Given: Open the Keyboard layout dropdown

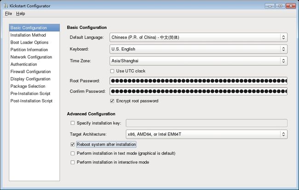Looking at the screenshot, I should [x=198, y=49].
